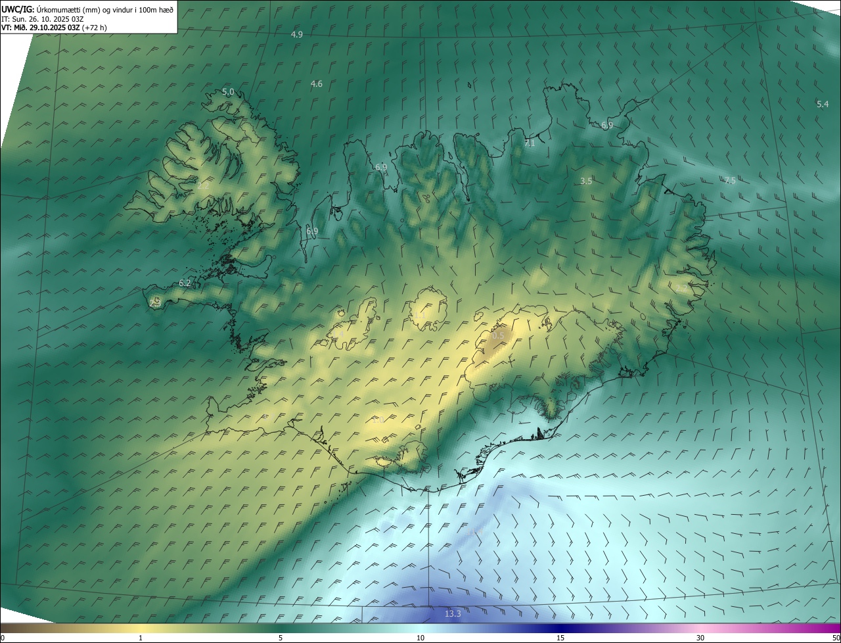
Task: Click the legend tick label 50
Action: tap(836, 638)
